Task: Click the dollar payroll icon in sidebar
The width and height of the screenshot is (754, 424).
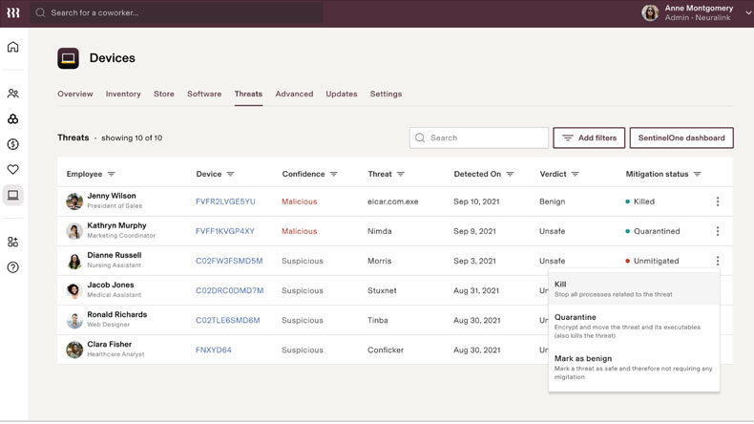Action: click(x=13, y=144)
